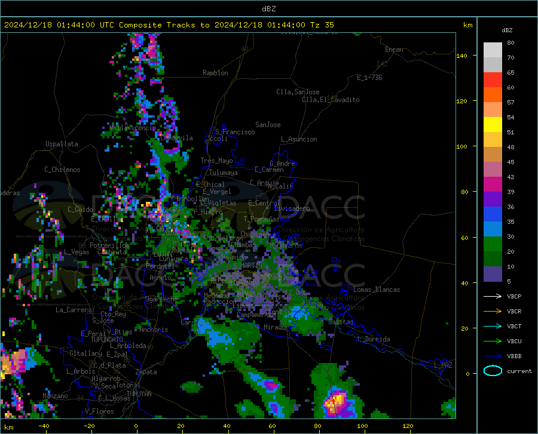Click the white VBCP arrow legend icon
538x434 pixels.
point(493,296)
